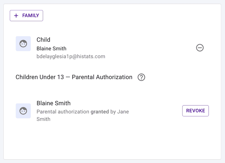Click "Parental Authorization" in the section heading

pyautogui.click(x=102, y=77)
